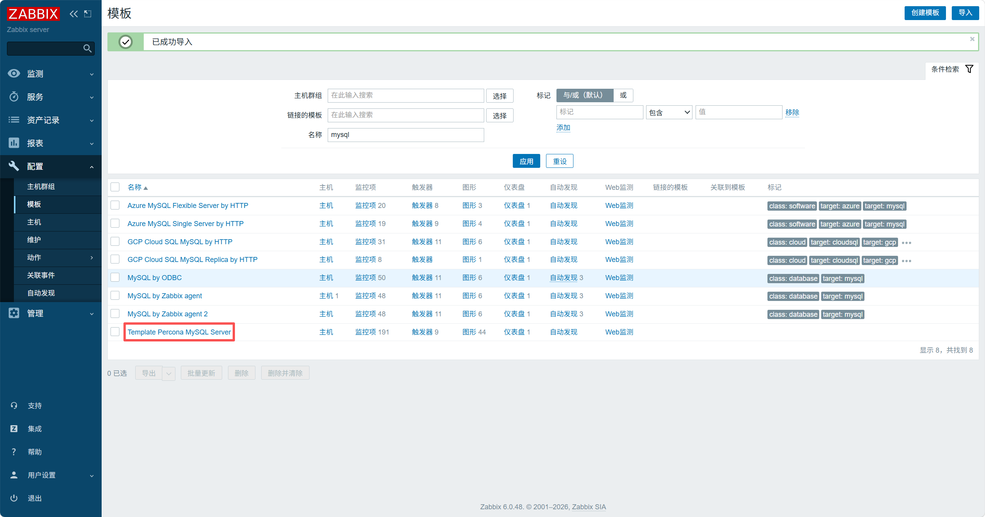Click the 服务 stopwatch icon
Screen dimensions: 985x517
pyautogui.click(x=14, y=96)
